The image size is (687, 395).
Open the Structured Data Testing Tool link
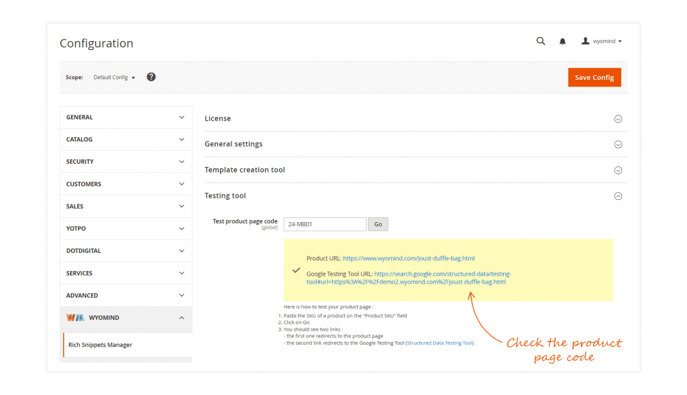pyautogui.click(x=439, y=343)
